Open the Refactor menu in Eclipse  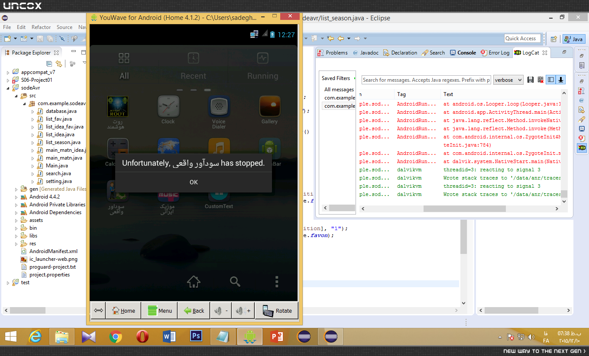tap(41, 27)
